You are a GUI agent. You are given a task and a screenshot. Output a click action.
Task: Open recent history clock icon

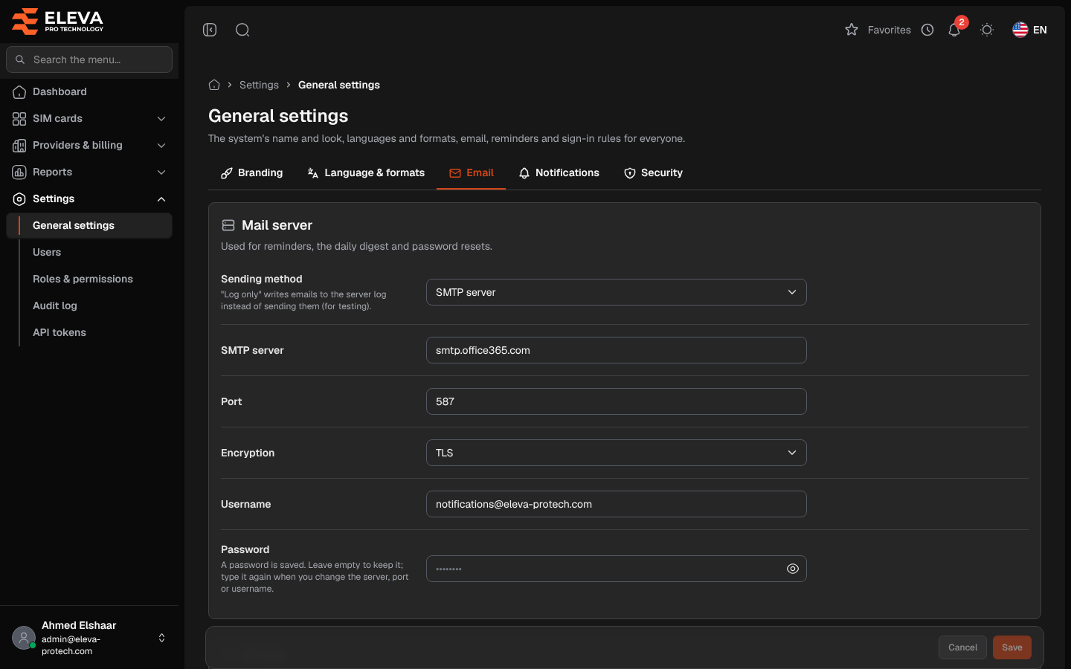pyautogui.click(x=927, y=30)
